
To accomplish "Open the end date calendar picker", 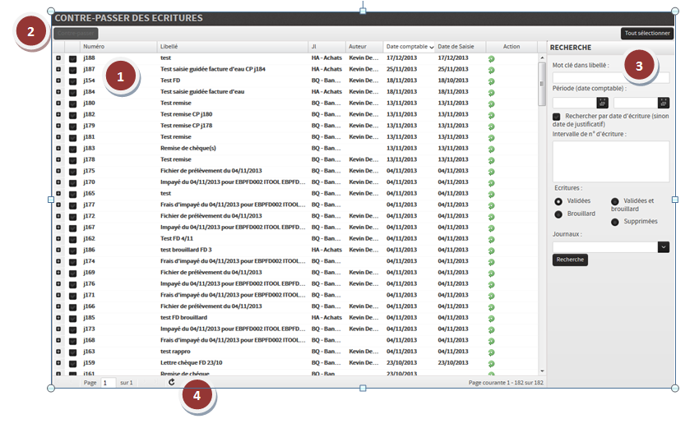I will point(664,103).
